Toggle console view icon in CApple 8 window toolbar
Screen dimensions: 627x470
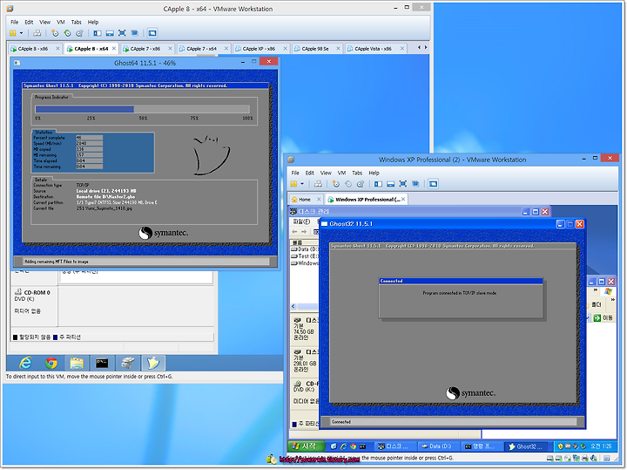click(152, 33)
